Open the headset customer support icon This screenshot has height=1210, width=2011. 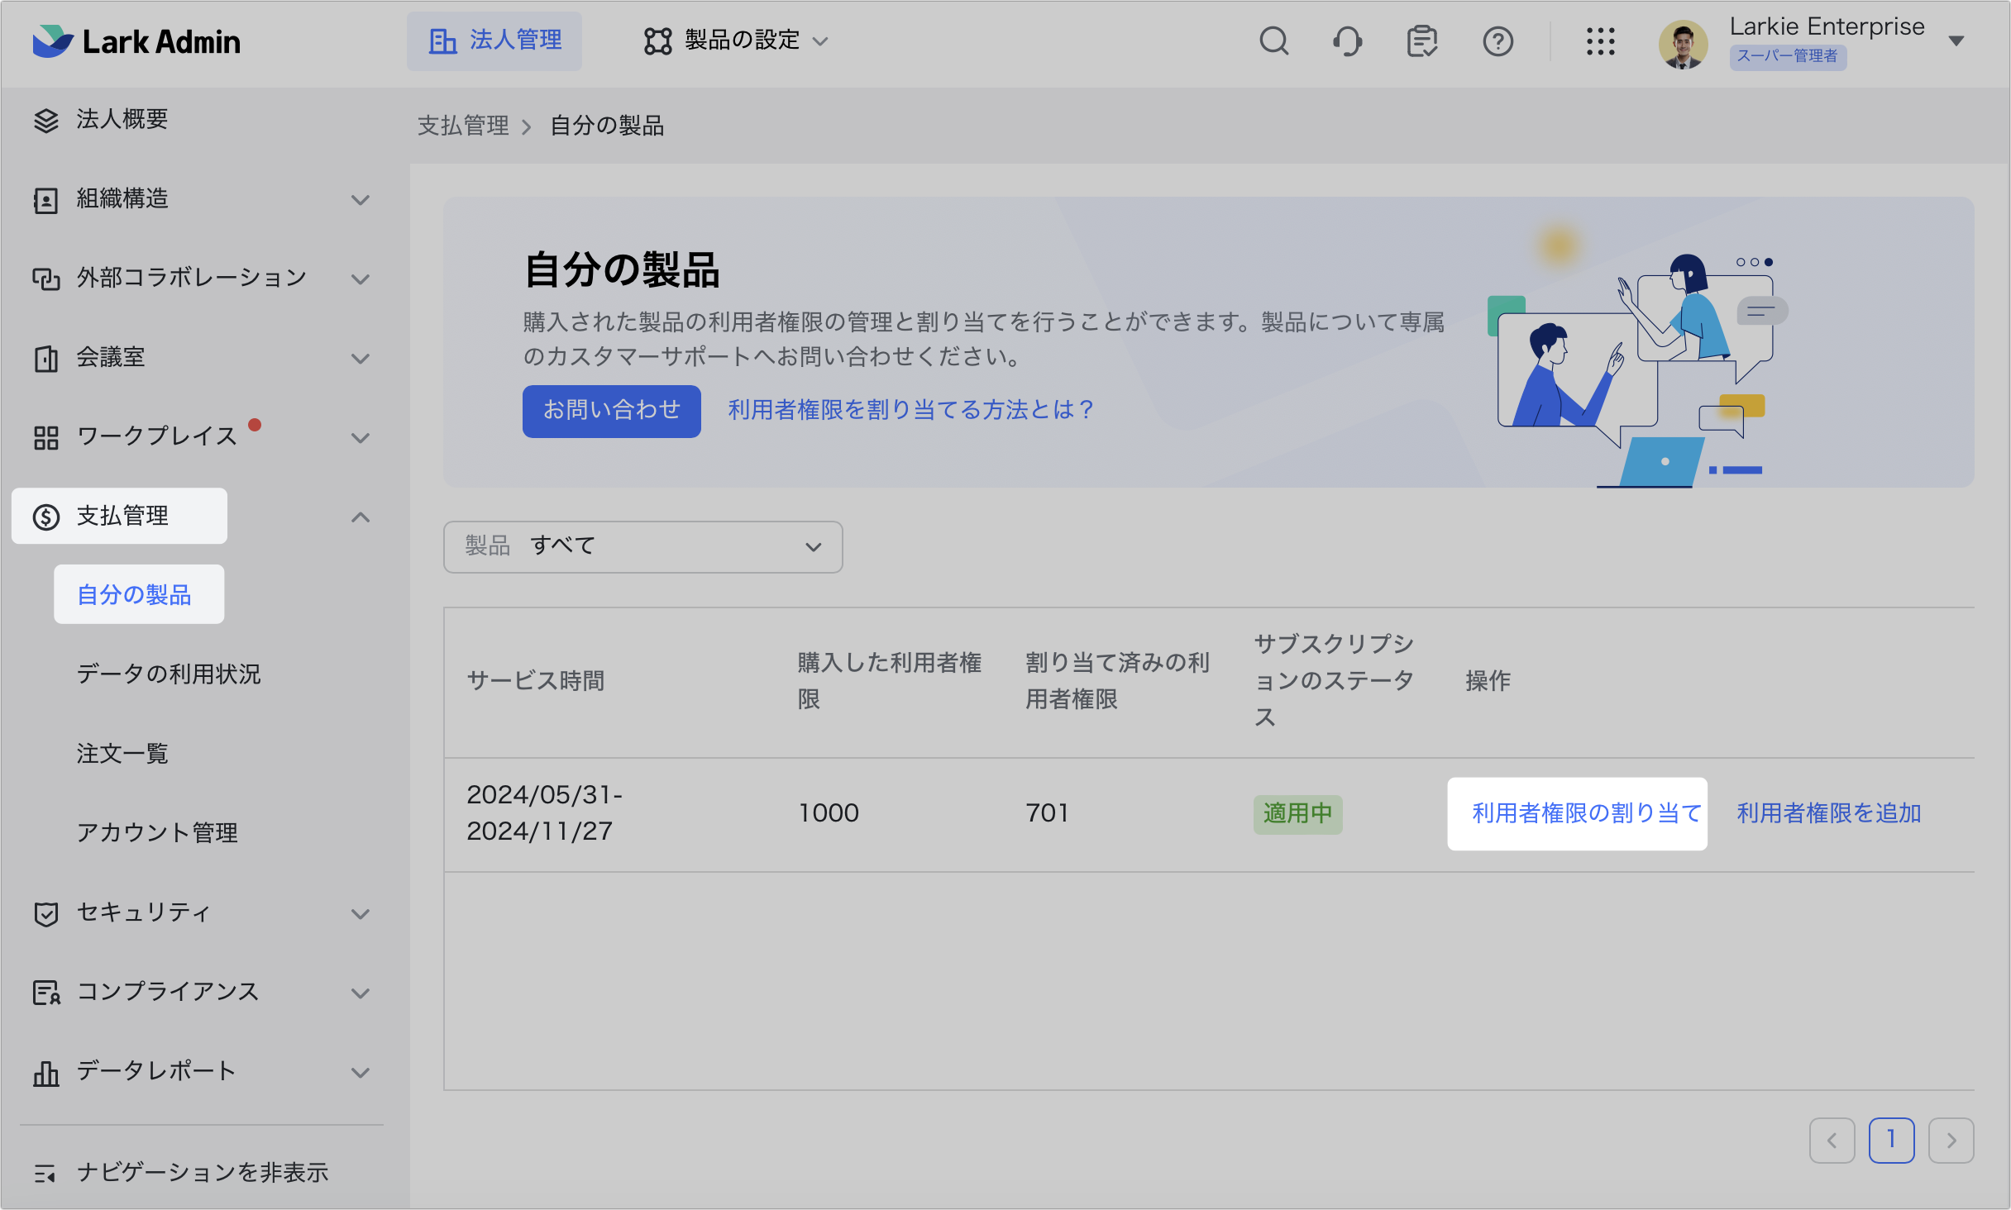[x=1348, y=41]
